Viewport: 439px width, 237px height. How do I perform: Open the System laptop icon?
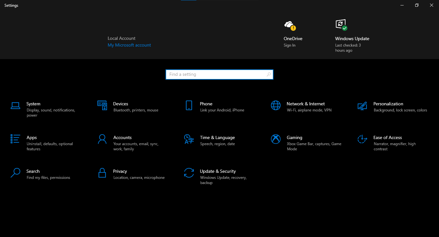click(x=15, y=105)
